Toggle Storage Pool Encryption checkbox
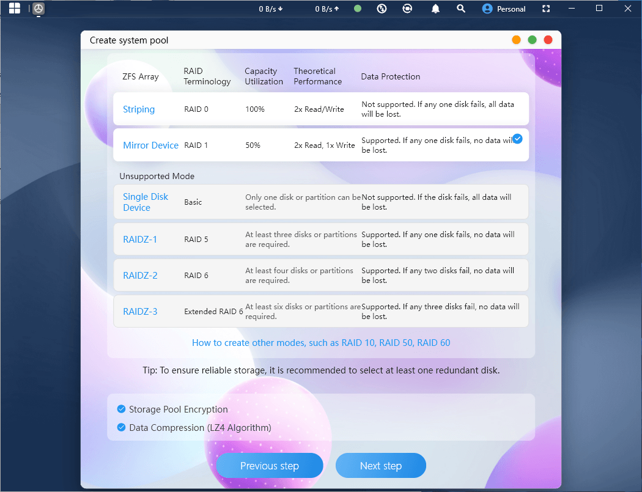The image size is (642, 492). click(121, 409)
